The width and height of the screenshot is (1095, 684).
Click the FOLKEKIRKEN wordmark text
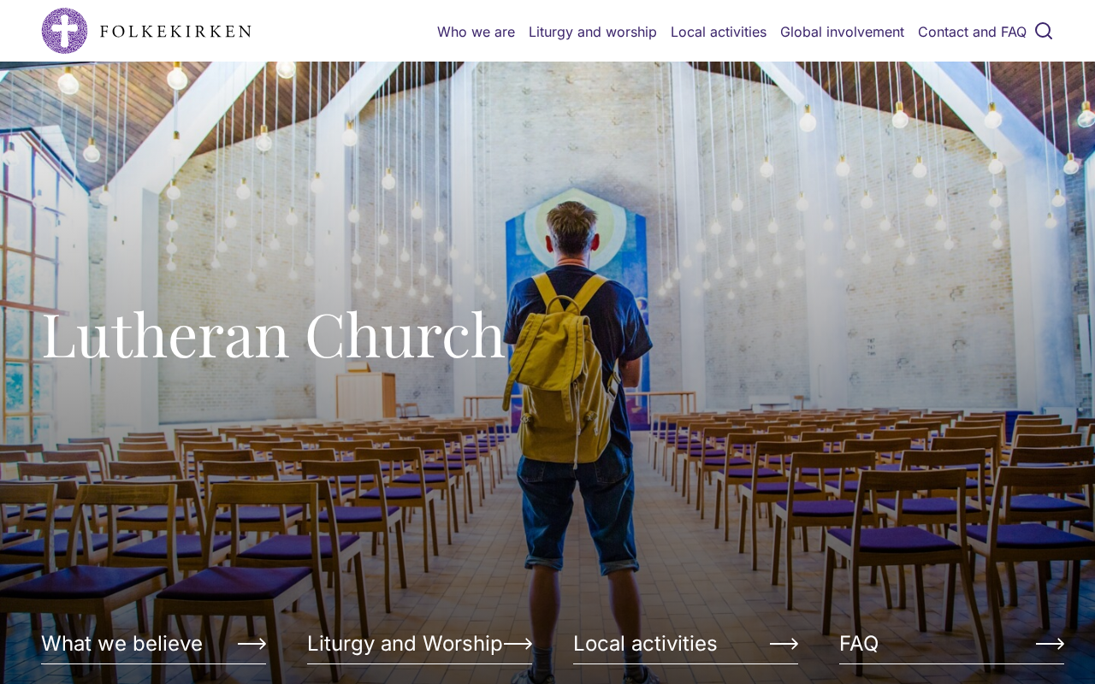pos(175,32)
